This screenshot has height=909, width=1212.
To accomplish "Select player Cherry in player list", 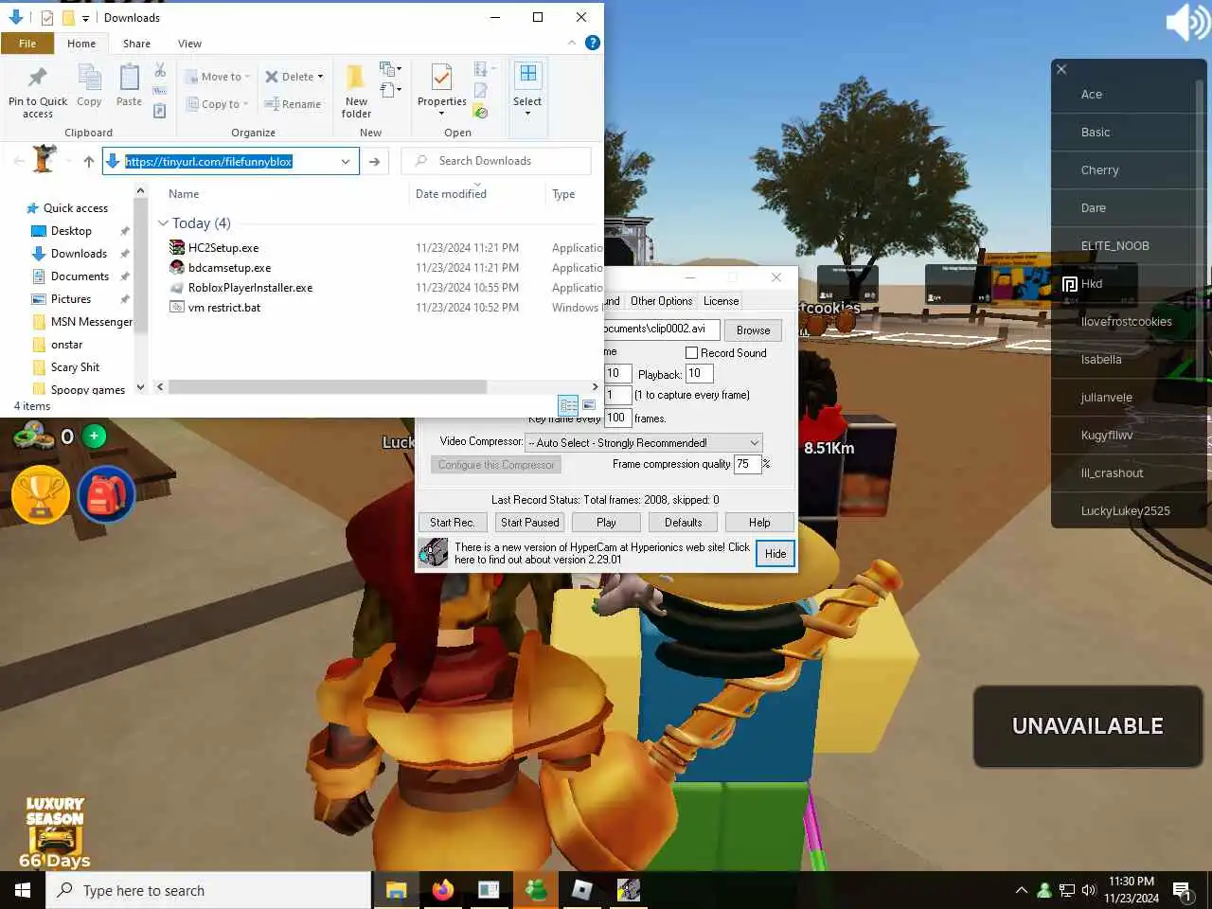I will 1127,170.
